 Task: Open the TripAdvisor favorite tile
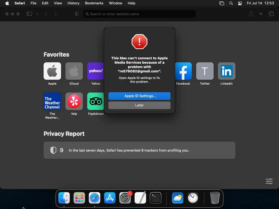(x=96, y=101)
